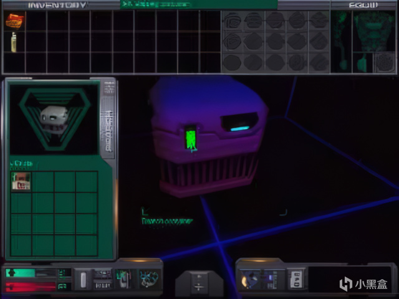Open the blue skull-shaped icon on bottom bar
Image resolution: width=399 pixels, height=299 pixels.
150,279
